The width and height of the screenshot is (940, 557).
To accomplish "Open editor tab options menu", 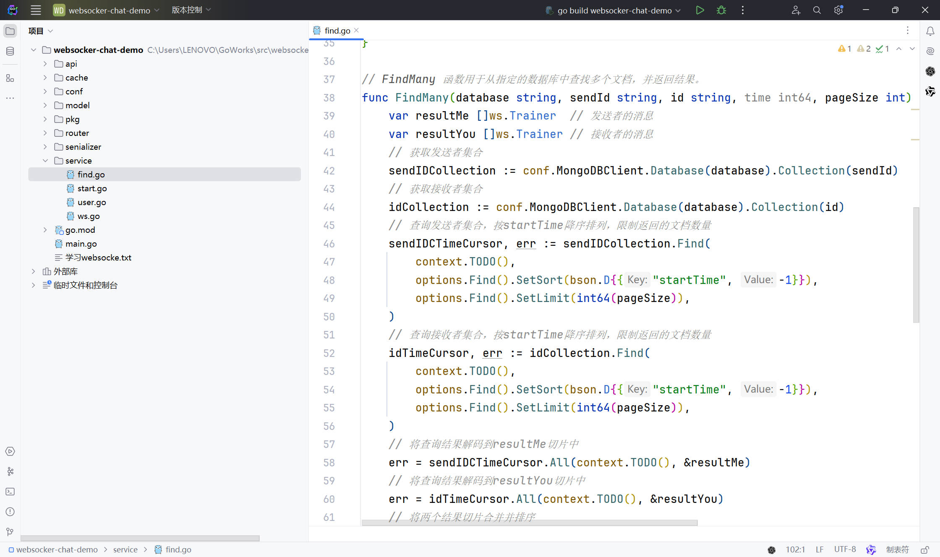I will click(x=908, y=30).
